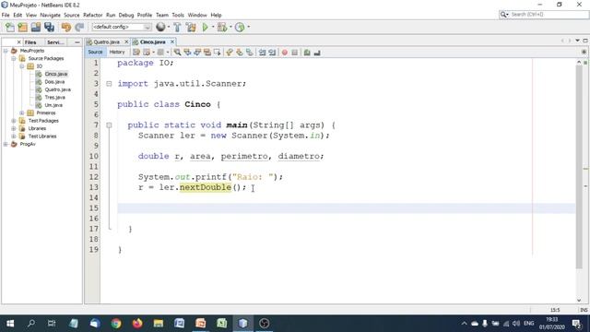
Task: Click the Shift Line Right editor icon
Action: 272,53
